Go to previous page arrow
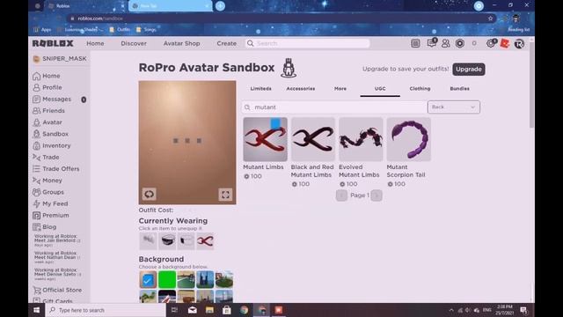 tap(341, 195)
